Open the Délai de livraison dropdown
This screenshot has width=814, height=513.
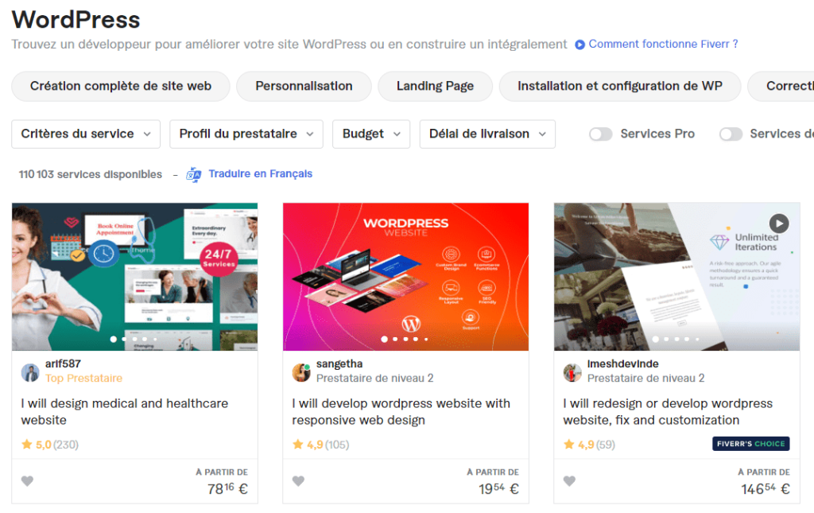pyautogui.click(x=486, y=134)
